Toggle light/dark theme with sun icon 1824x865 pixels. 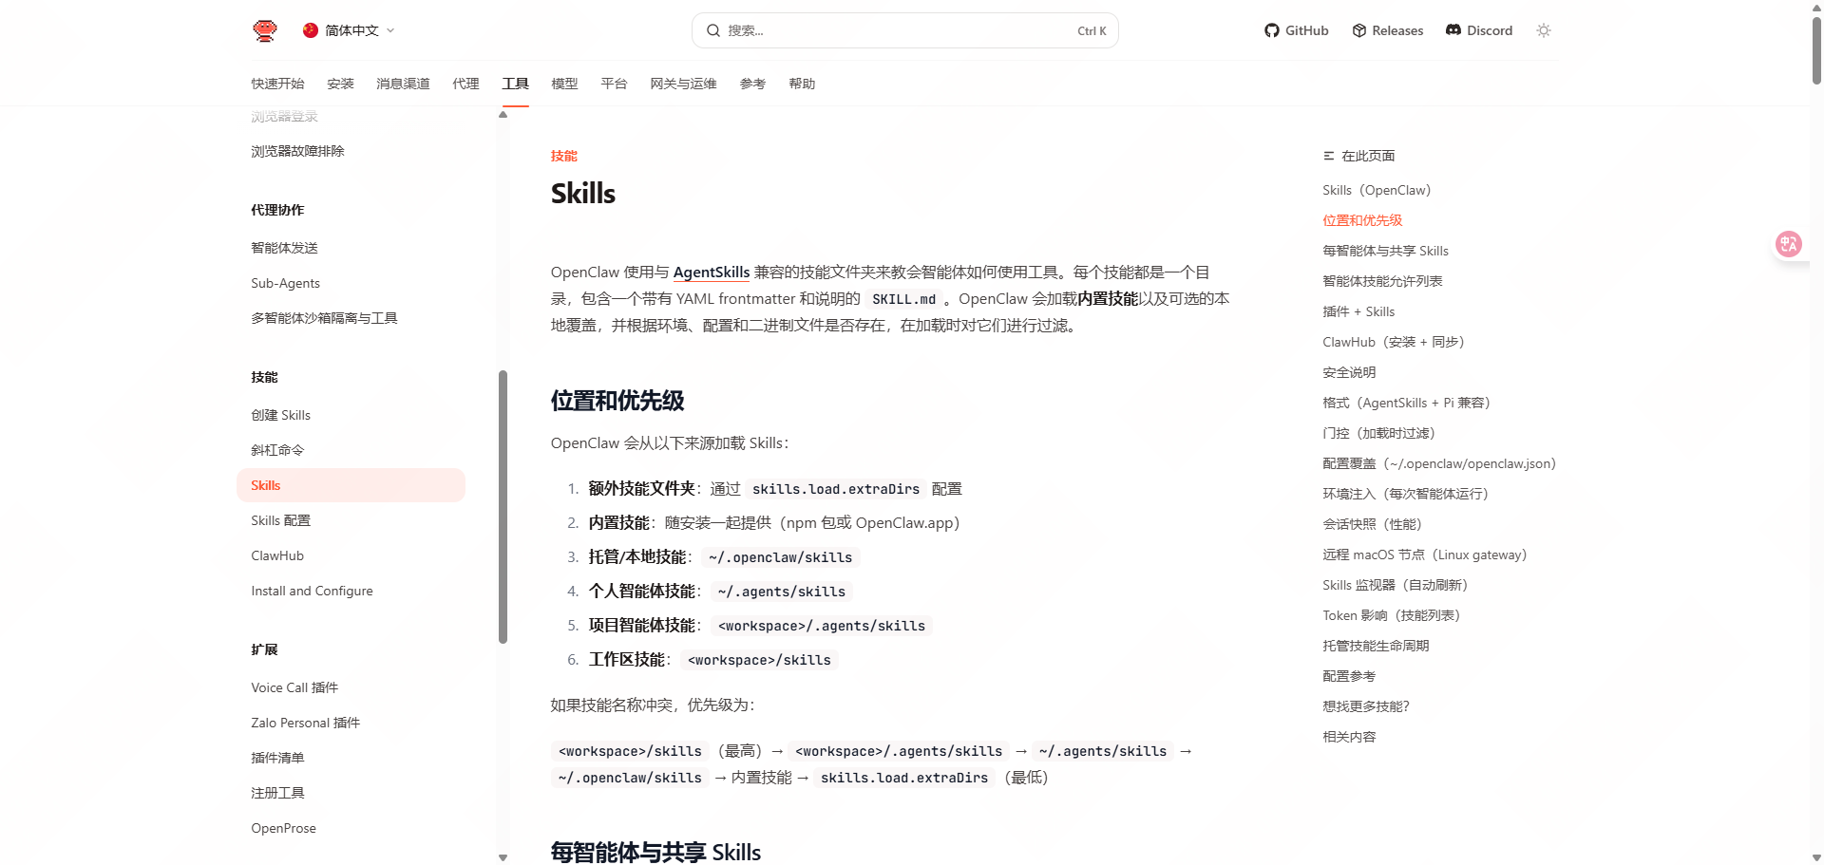pos(1543,29)
